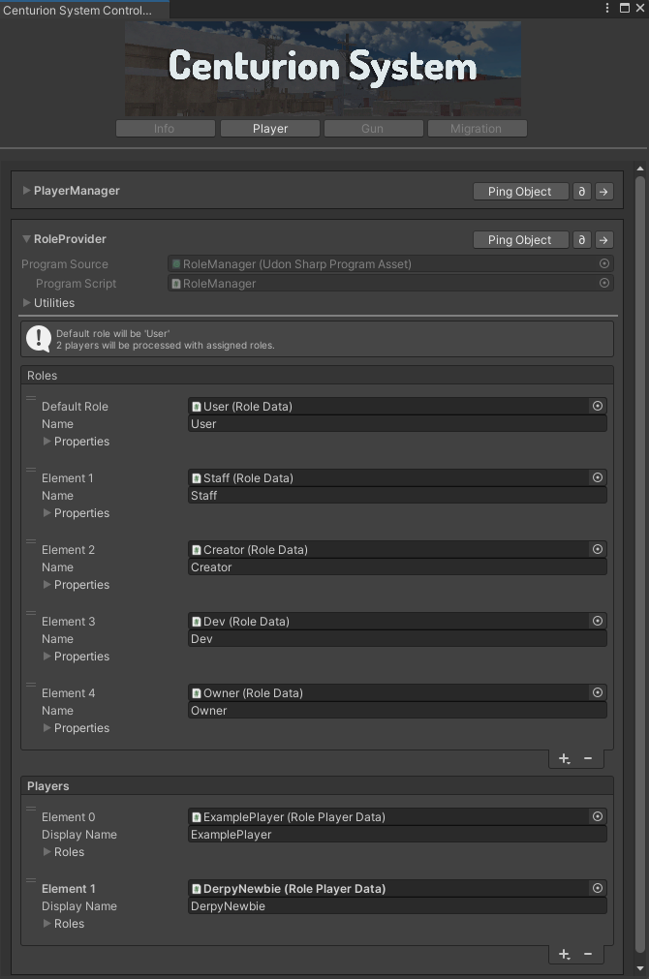Open the window options kebab menu

tap(608, 8)
